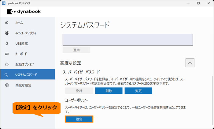Click the power icon for 起動オプション

pyautogui.click(x=7, y=64)
